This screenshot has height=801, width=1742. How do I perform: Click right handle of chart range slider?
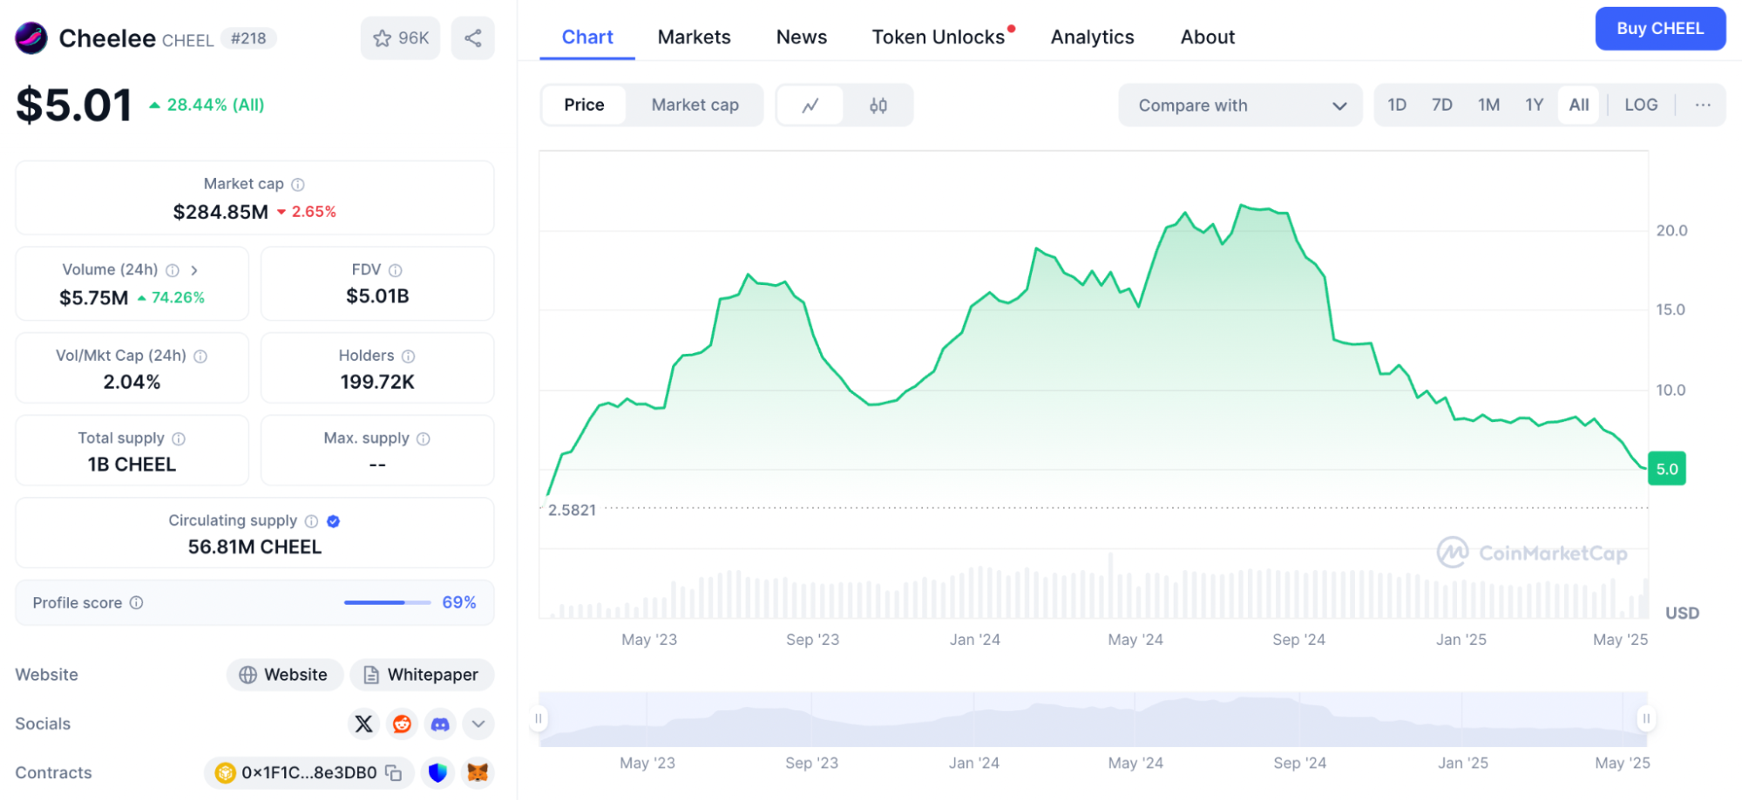(1646, 719)
